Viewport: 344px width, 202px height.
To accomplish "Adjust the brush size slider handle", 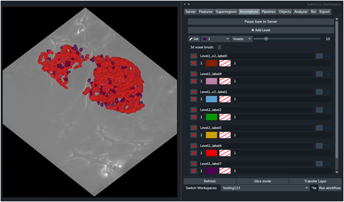I will tap(266, 39).
